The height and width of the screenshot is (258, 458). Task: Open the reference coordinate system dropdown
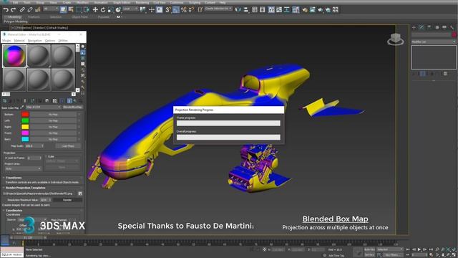pyautogui.click(x=130, y=9)
